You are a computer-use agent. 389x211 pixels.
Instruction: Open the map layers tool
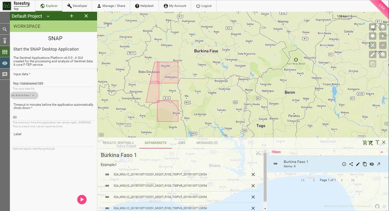[383, 27]
